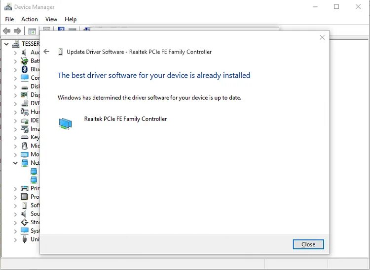Expand the Bluetooth category
370x270 pixels.
click(x=15, y=70)
